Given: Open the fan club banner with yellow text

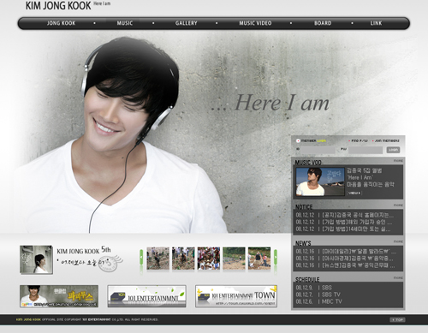Looking at the screenshot, I should (59, 296).
